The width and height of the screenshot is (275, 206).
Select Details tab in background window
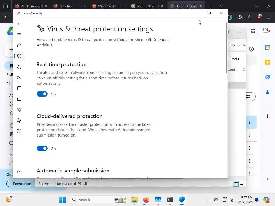[x=234, y=59]
